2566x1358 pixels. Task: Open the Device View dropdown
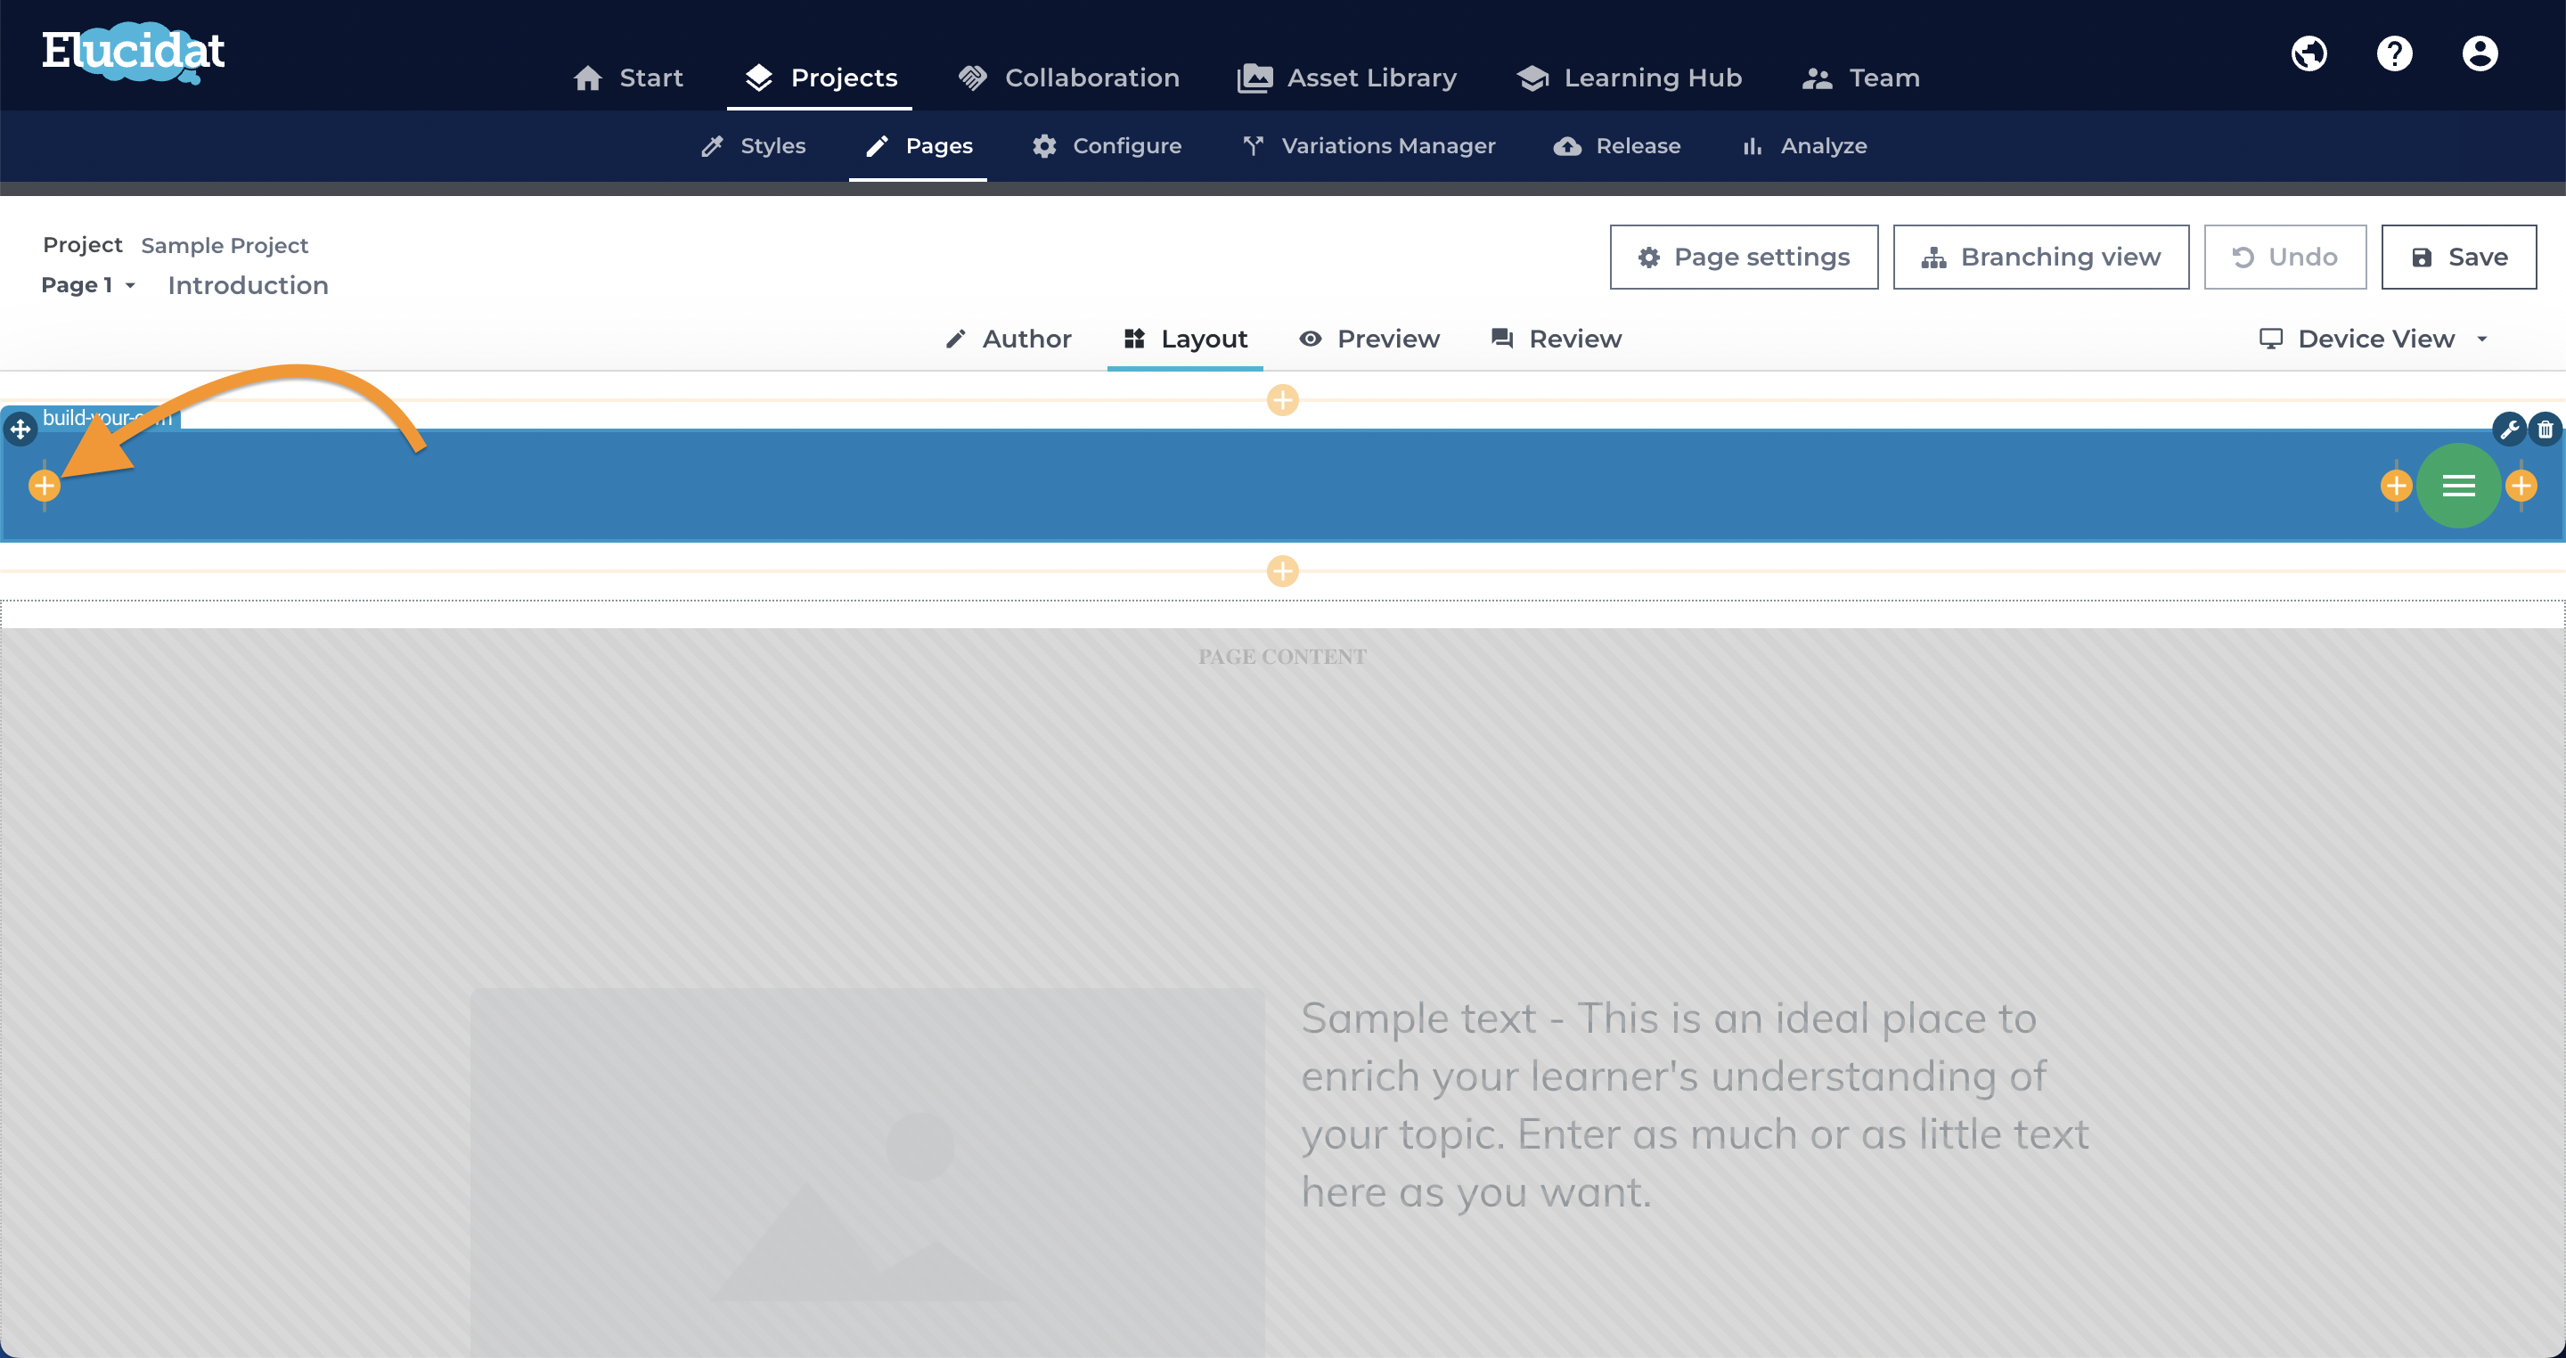[2374, 339]
